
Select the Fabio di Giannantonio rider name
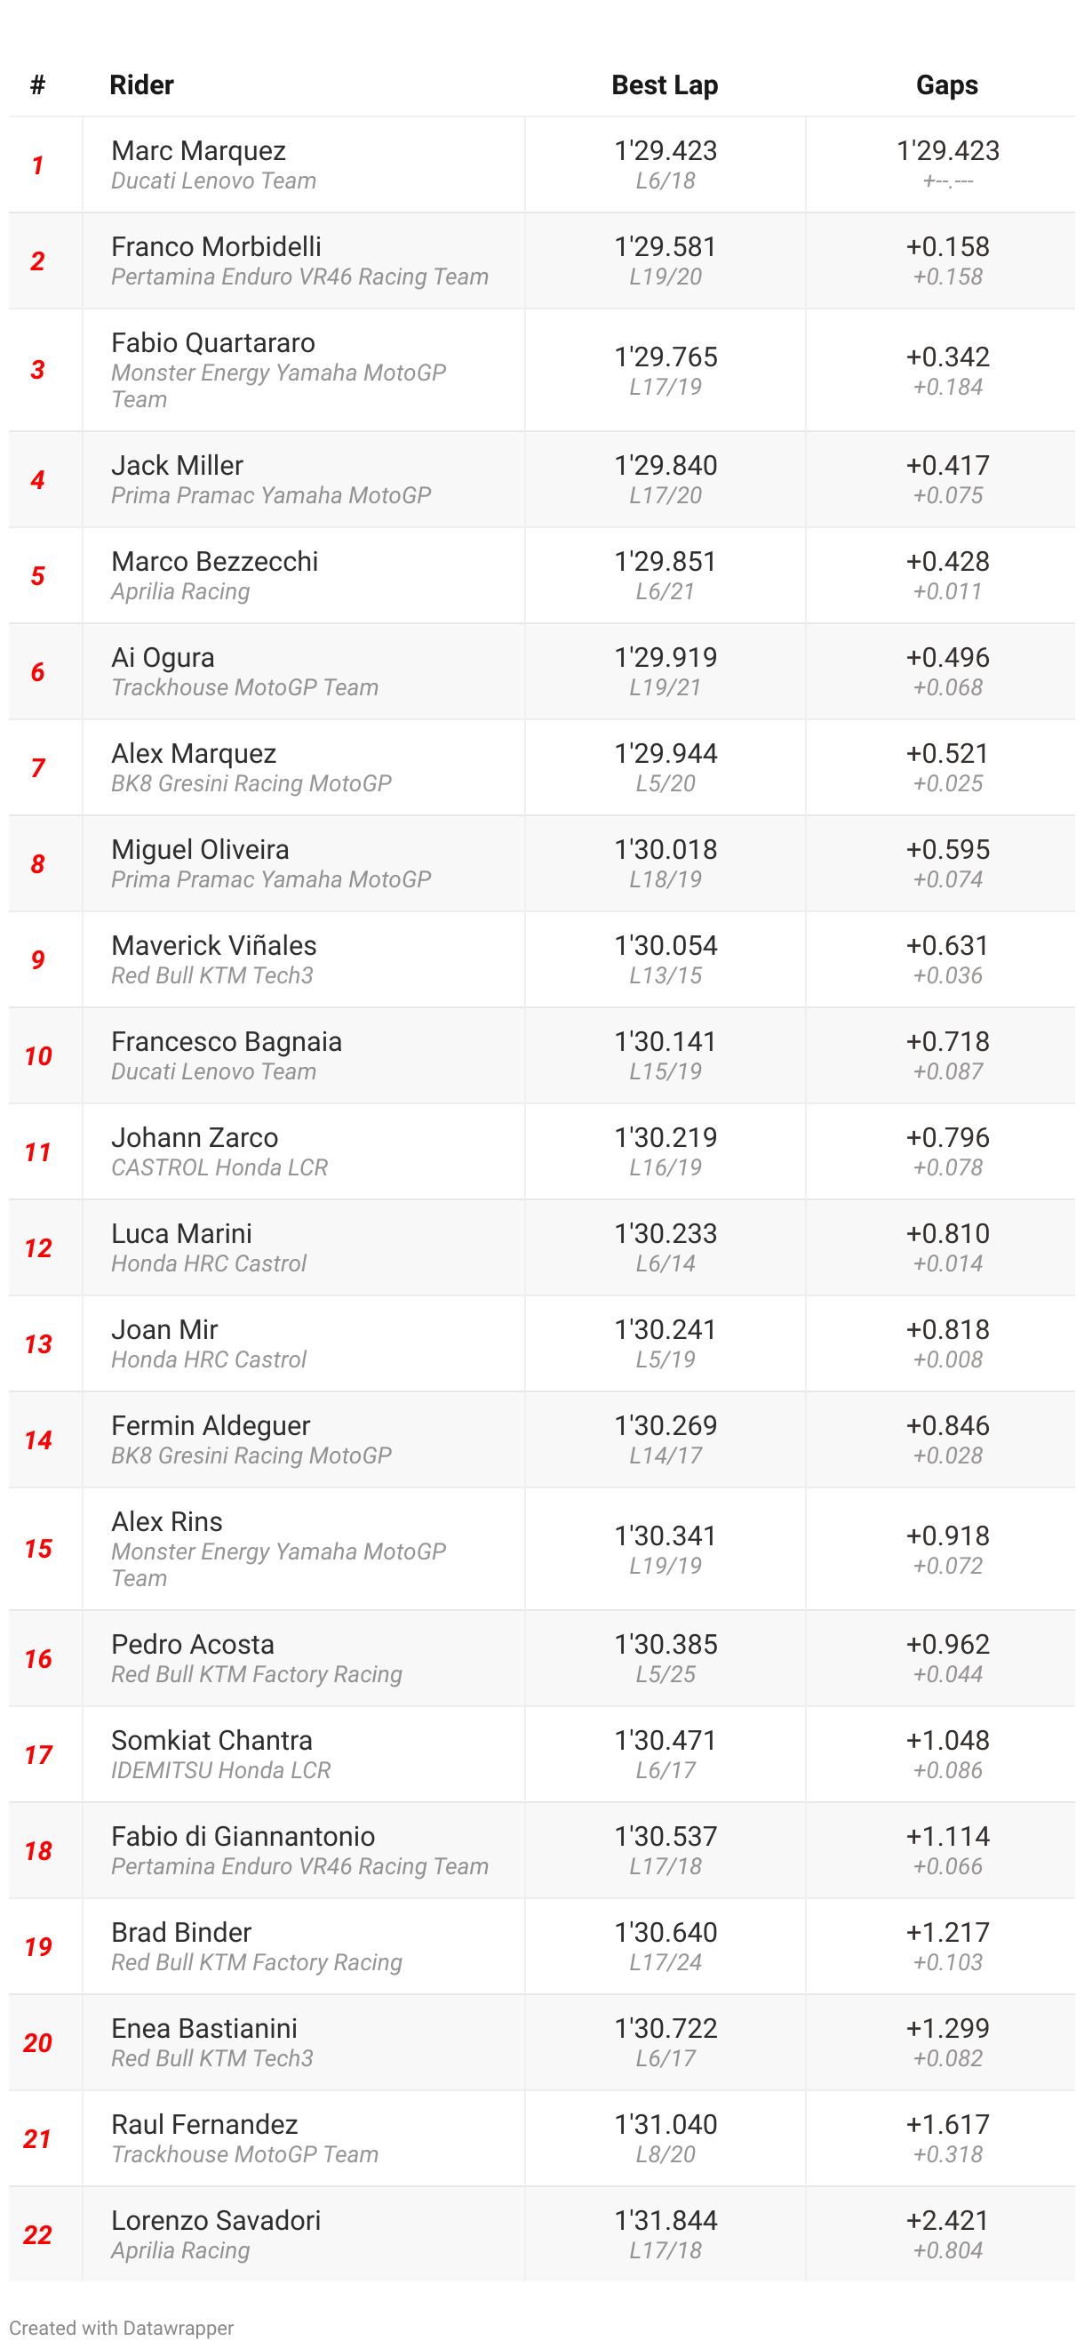click(243, 1836)
